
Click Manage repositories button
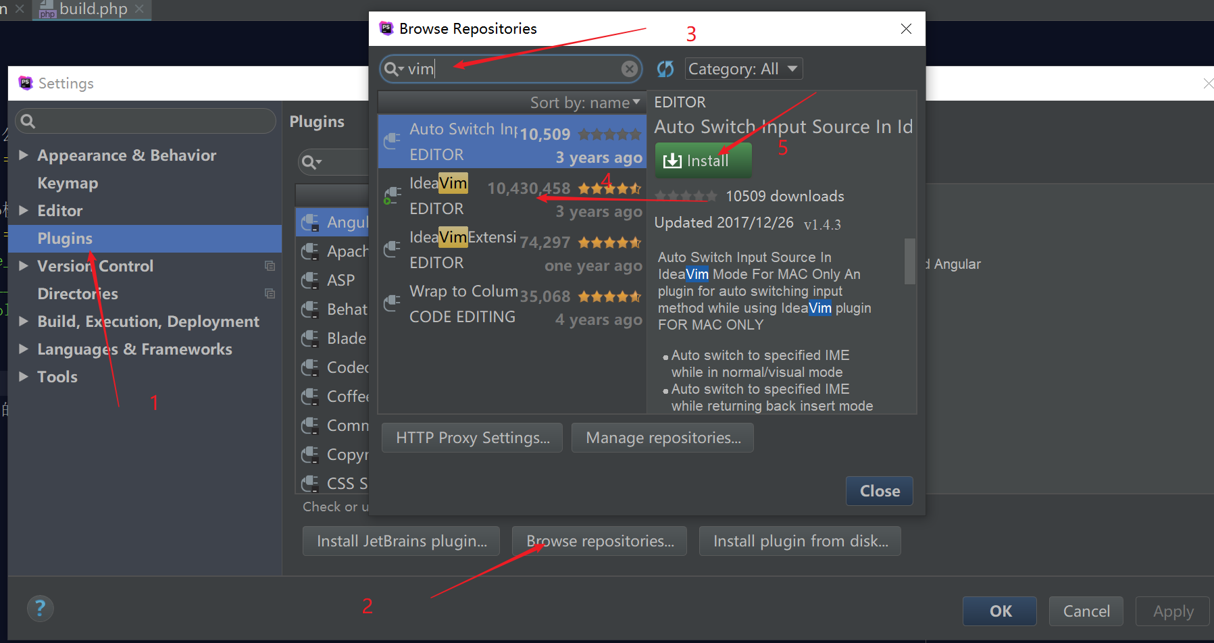point(663,438)
